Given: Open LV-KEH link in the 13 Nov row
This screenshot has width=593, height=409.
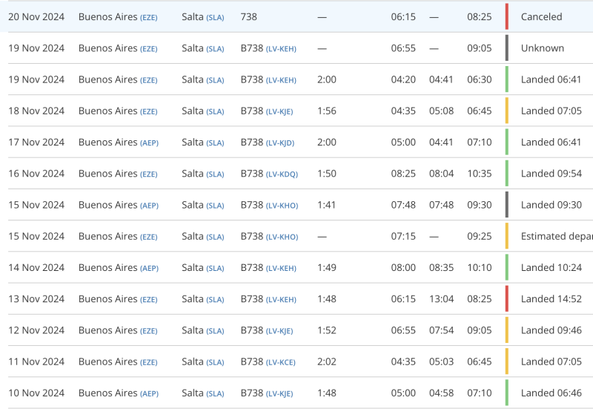Looking at the screenshot, I should coord(281,300).
